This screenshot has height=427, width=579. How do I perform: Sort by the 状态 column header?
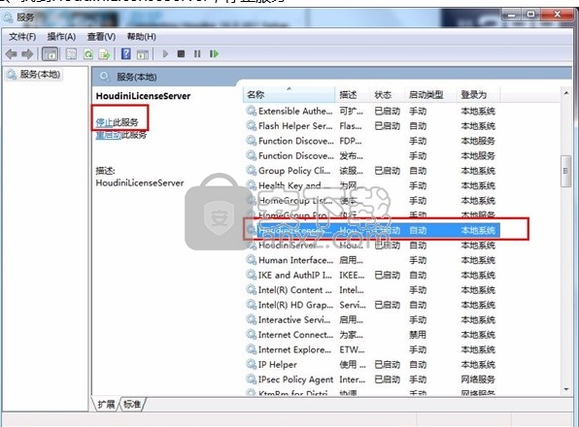(387, 95)
